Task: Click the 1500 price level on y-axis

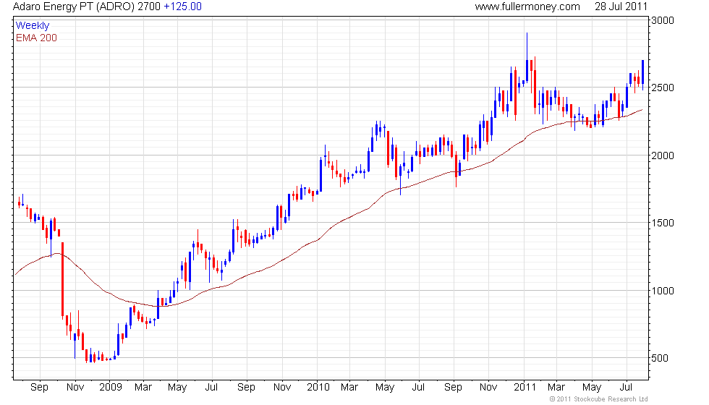Action: 664,223
